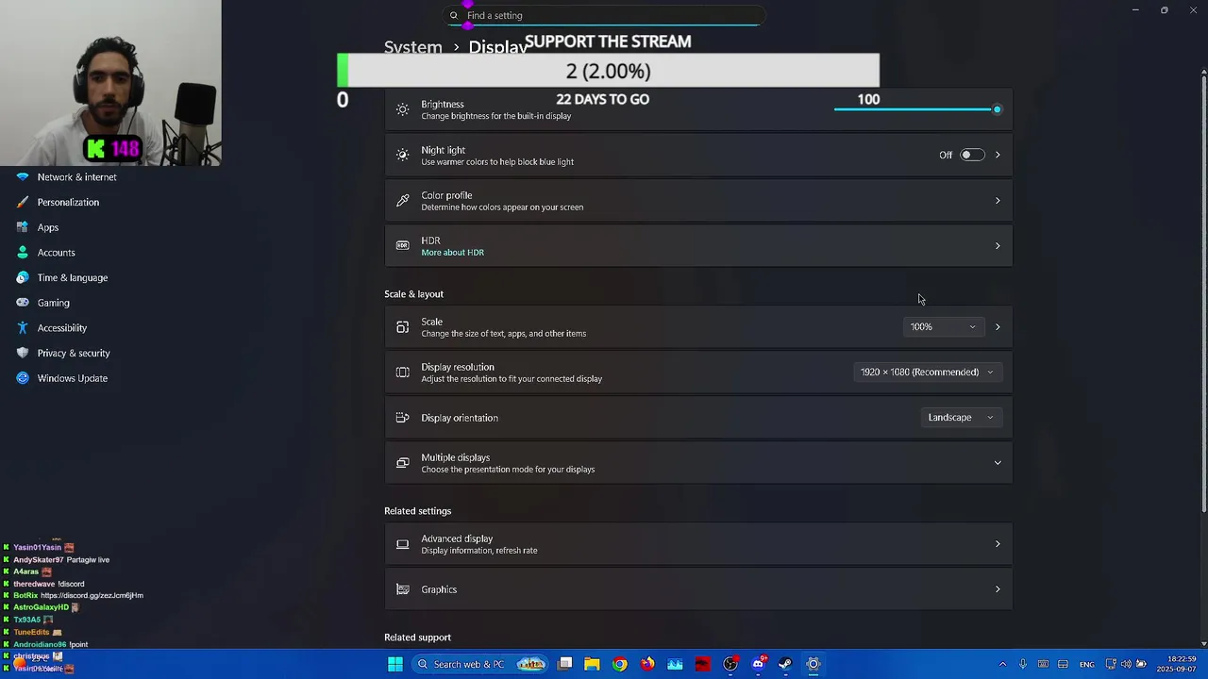Open the Windows Start menu
Screen dimensions: 1208x679
(x=395, y=664)
